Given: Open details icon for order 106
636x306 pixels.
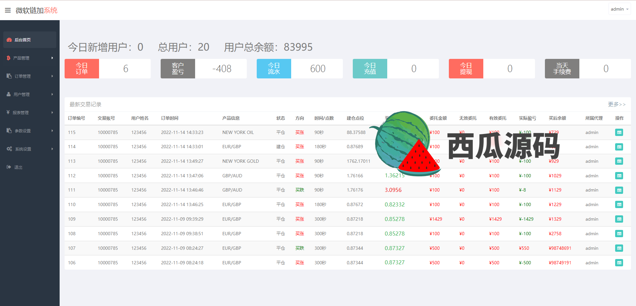Looking at the screenshot, I should point(619,263).
